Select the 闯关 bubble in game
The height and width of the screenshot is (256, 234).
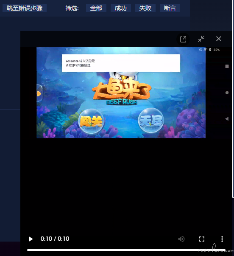tap(91, 121)
